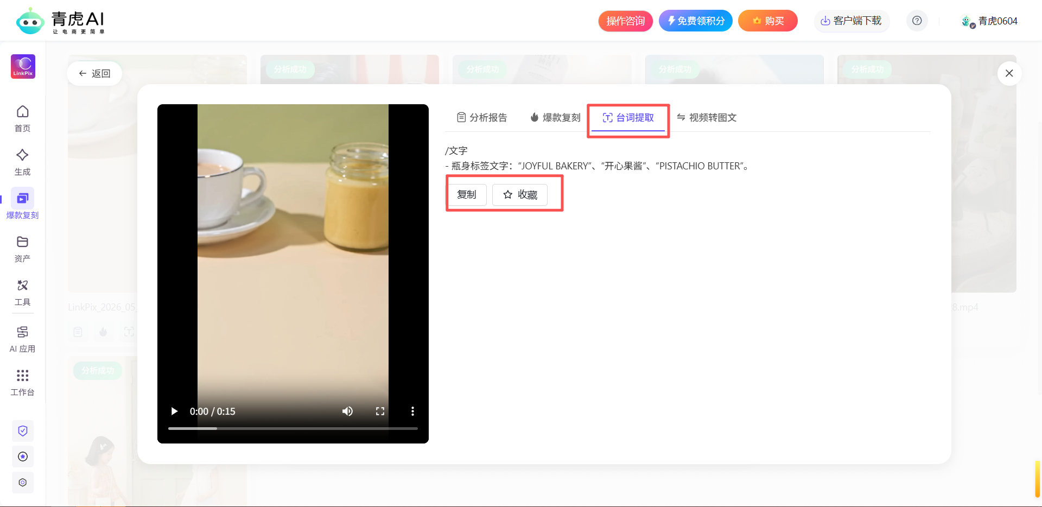Seek on the video progress bar
This screenshot has width=1042, height=507.
pyautogui.click(x=293, y=428)
